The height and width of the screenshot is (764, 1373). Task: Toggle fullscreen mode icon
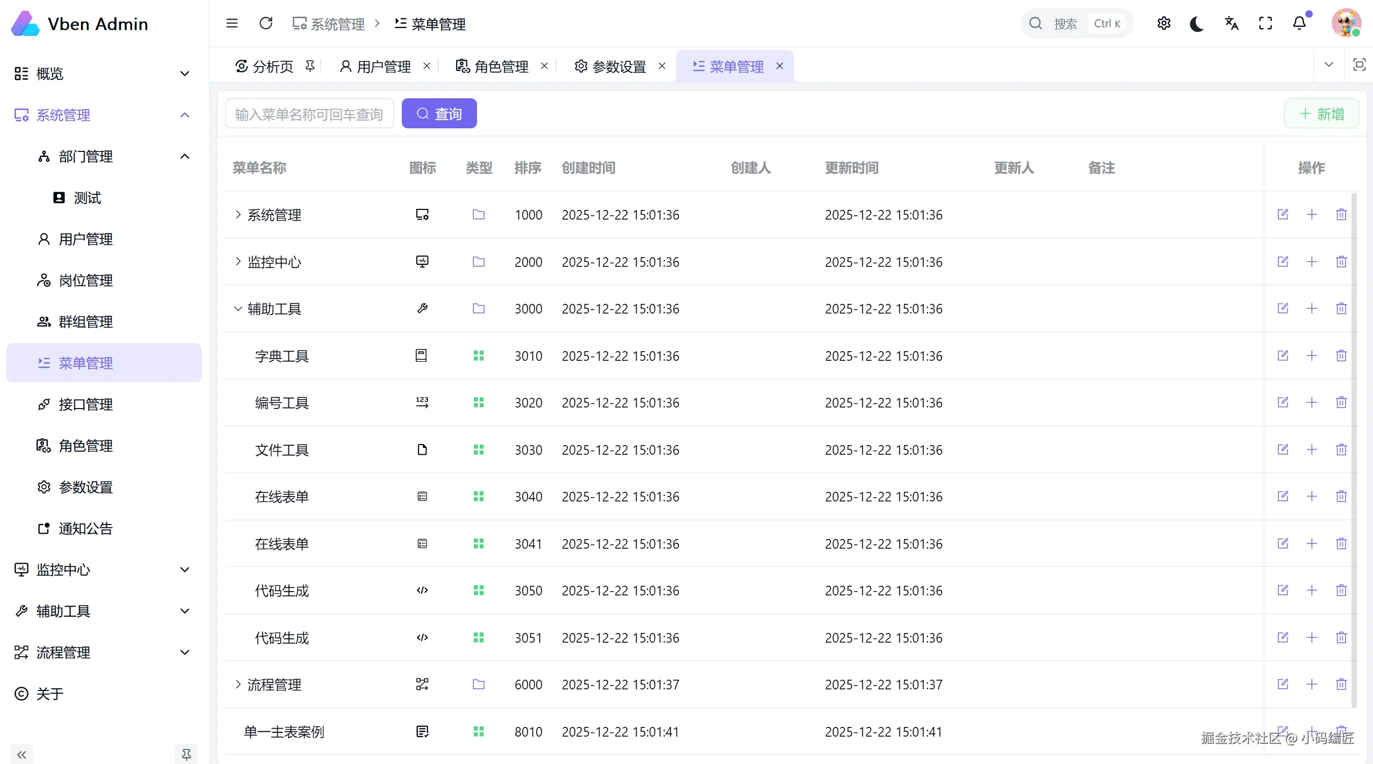click(1266, 24)
